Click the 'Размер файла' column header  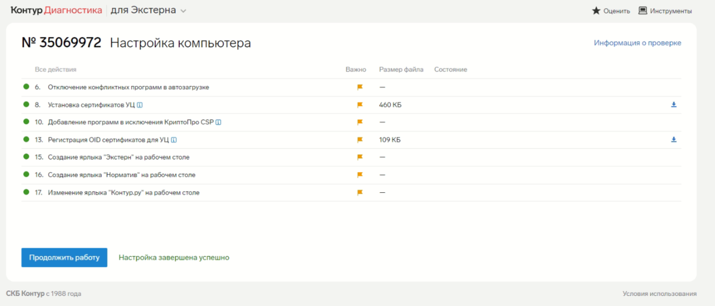pyautogui.click(x=401, y=70)
